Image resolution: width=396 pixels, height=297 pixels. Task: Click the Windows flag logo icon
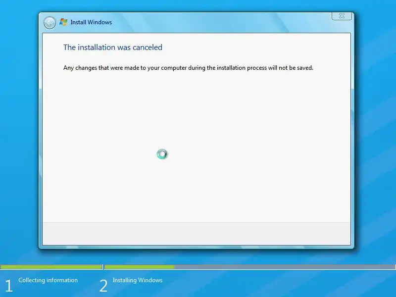tap(63, 22)
